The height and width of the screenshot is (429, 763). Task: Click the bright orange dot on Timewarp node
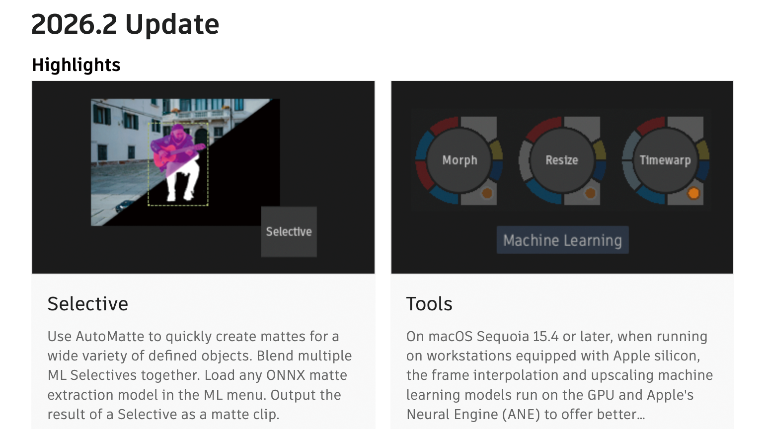click(693, 193)
